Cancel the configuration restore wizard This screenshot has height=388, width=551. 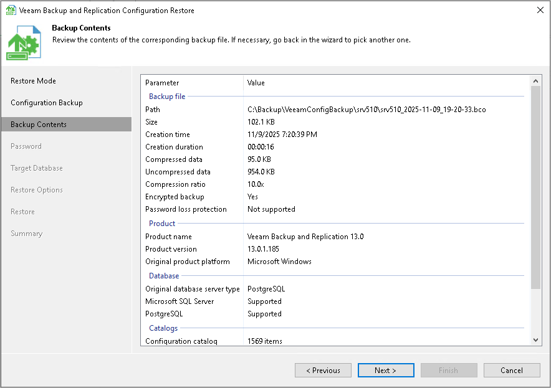512,370
